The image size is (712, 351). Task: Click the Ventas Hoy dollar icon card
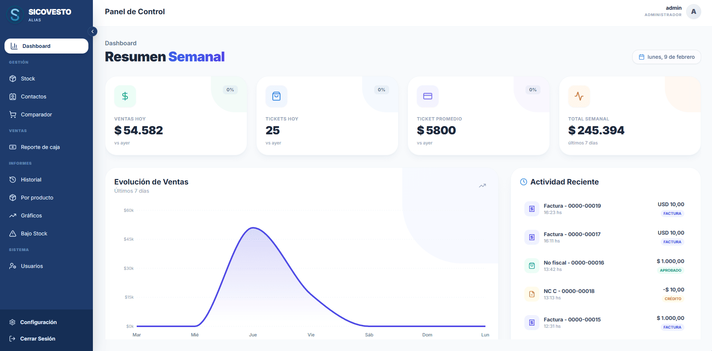coord(125,96)
